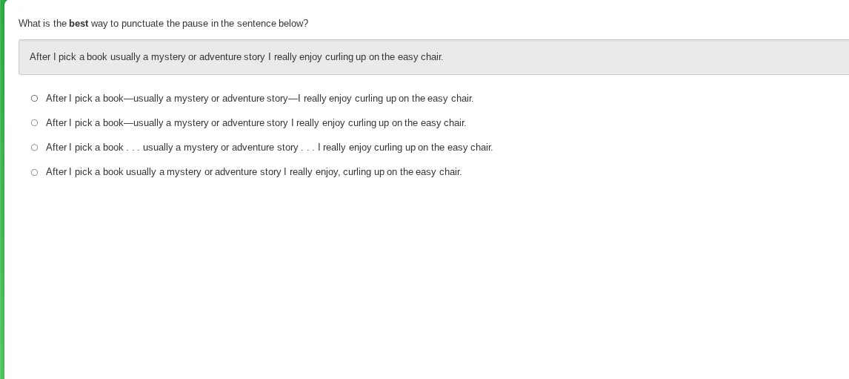Click the question prompt about punctuating the pause
Image resolution: width=849 pixels, height=379 pixels.
tap(163, 24)
